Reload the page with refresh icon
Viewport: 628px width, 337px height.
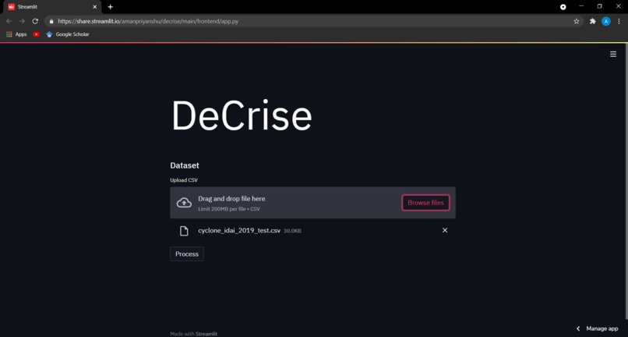(x=35, y=21)
